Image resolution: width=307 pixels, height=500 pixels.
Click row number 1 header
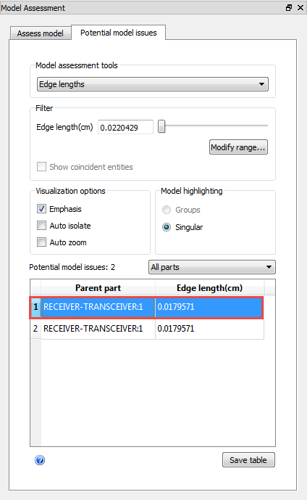(x=35, y=307)
